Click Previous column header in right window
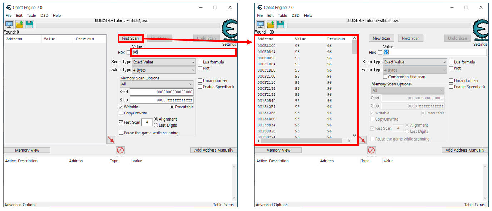The height and width of the screenshot is (211, 492). click(x=338, y=39)
